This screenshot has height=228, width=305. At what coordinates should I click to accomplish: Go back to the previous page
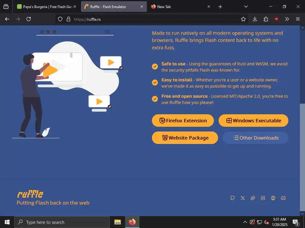(7, 19)
